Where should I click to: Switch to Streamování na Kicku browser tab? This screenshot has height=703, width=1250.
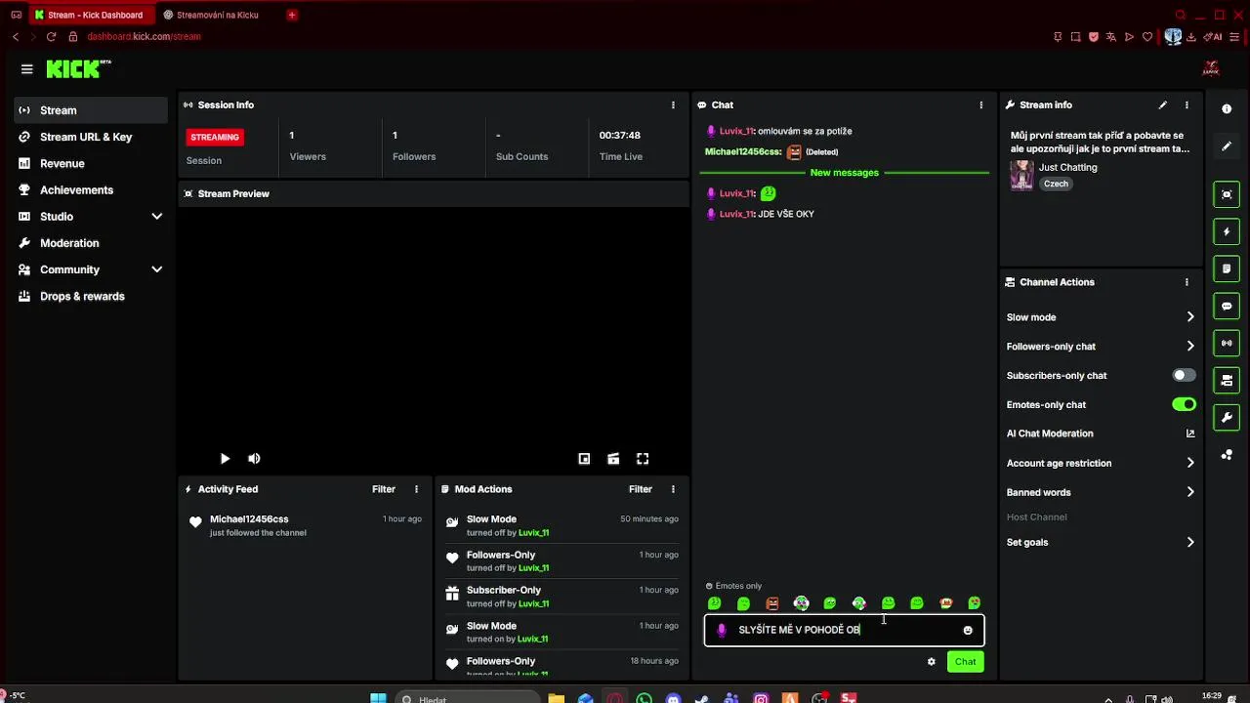(x=217, y=15)
